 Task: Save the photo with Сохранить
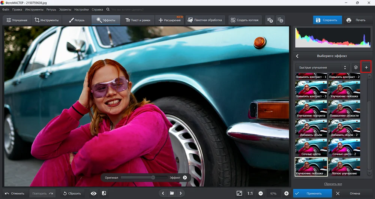(x=327, y=20)
